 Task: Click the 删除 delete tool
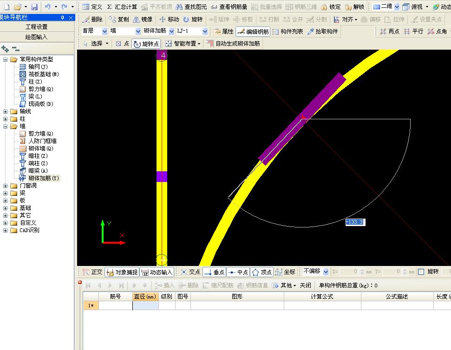point(92,19)
